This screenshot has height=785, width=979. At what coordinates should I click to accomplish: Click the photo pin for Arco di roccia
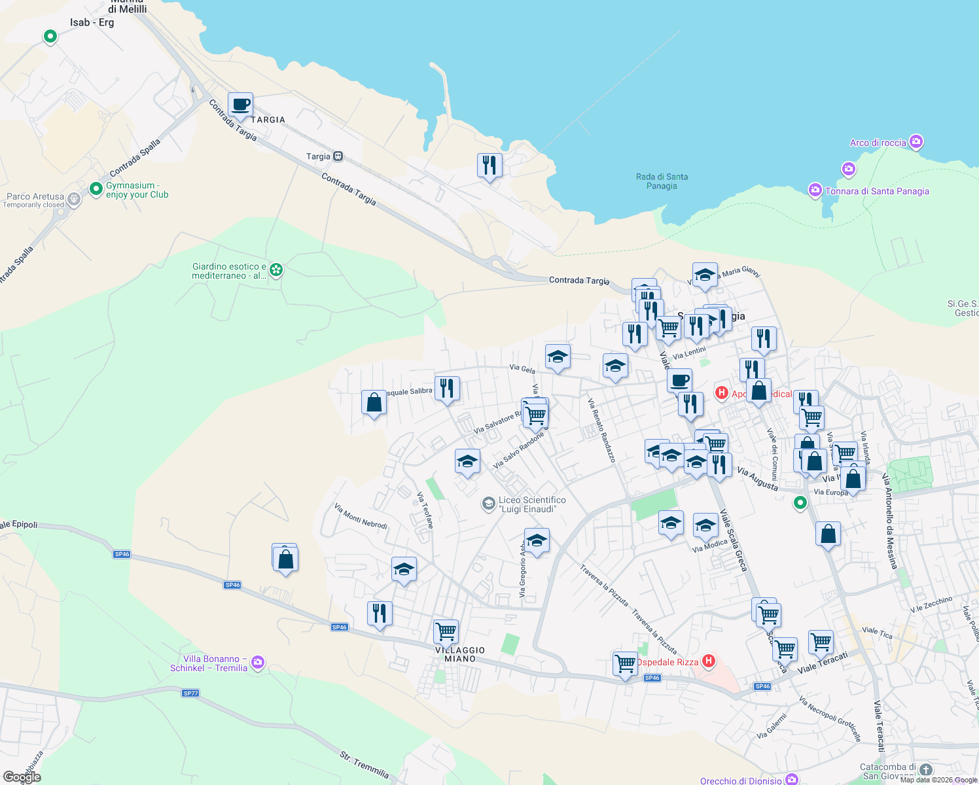click(916, 142)
